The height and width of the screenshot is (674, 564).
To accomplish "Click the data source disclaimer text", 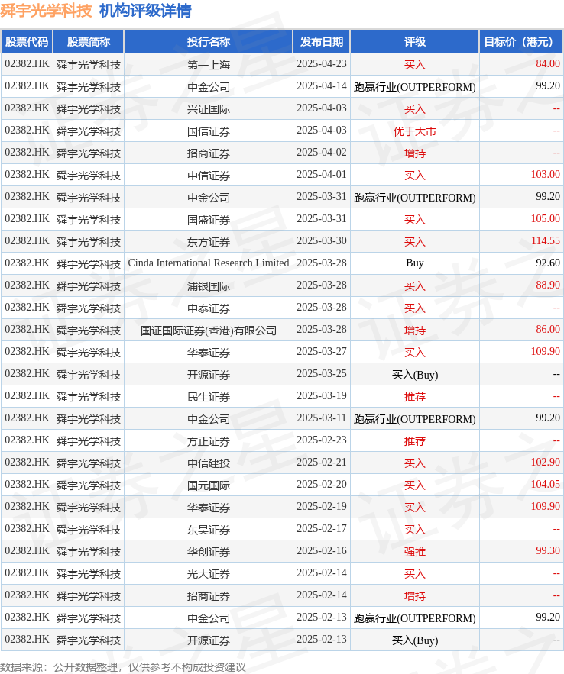I will 123,667.
